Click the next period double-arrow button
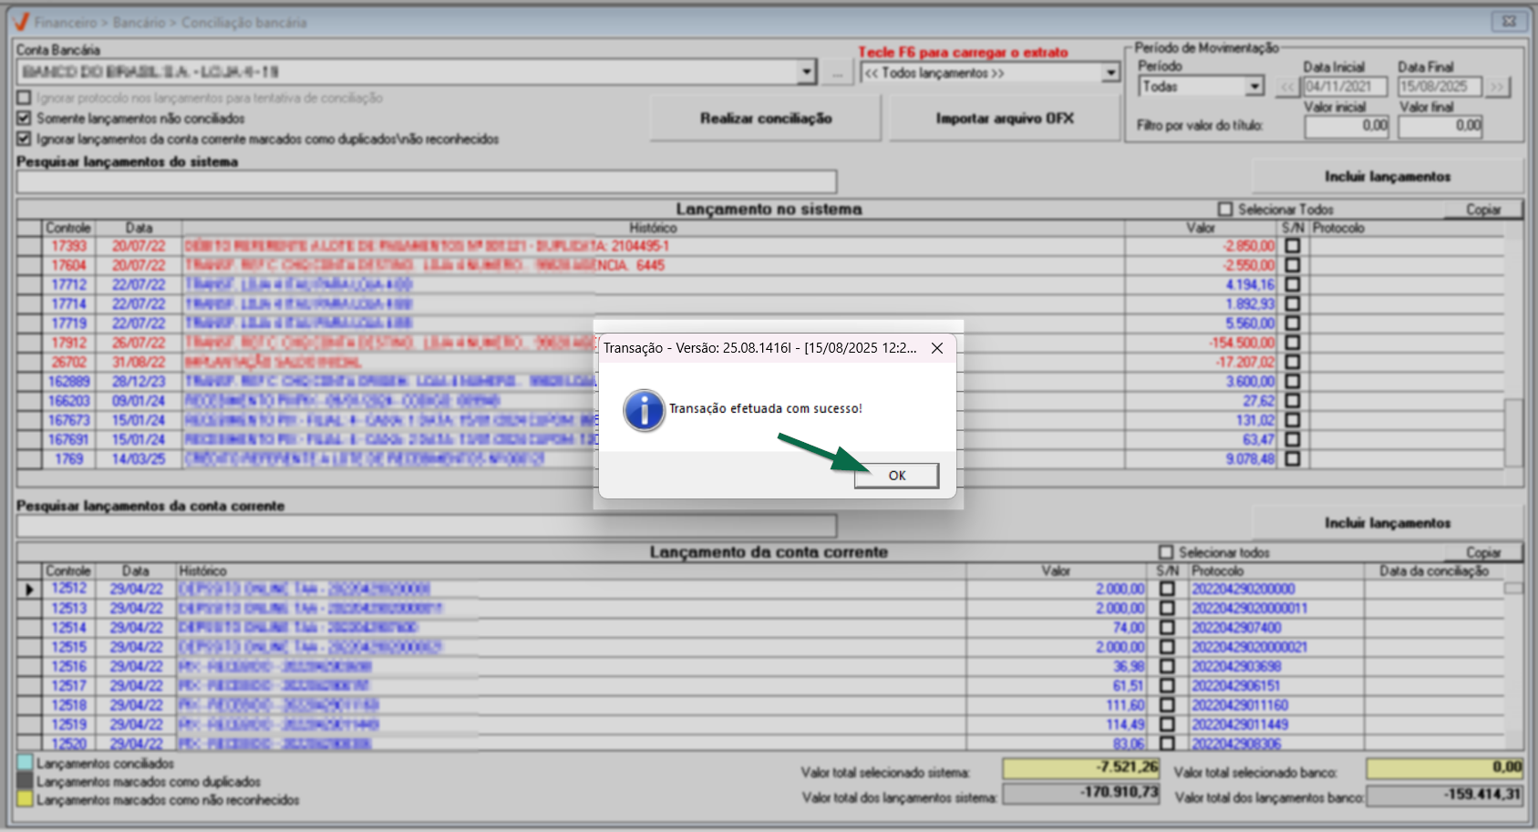1538x832 pixels. click(x=1497, y=87)
